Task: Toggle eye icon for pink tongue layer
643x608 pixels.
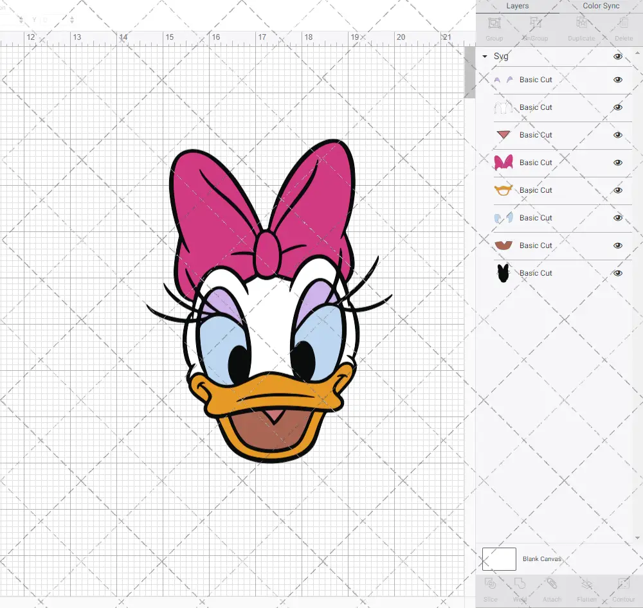Action: click(617, 135)
